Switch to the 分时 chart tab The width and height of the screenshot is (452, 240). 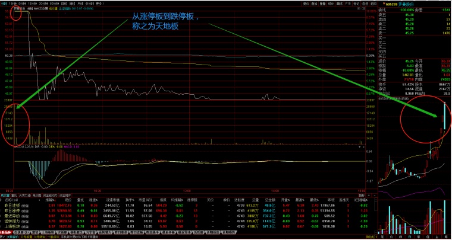click(3, 4)
